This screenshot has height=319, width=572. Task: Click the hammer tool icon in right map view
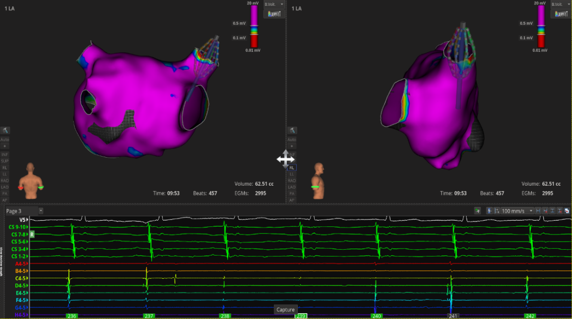click(x=292, y=130)
